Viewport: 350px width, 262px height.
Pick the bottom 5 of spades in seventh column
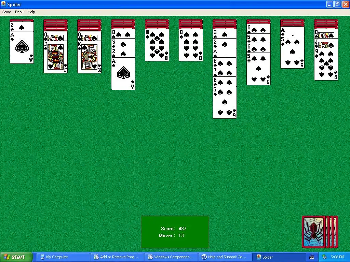(225, 102)
